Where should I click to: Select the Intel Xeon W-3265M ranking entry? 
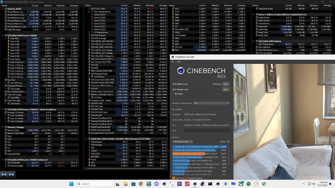(x=200, y=150)
